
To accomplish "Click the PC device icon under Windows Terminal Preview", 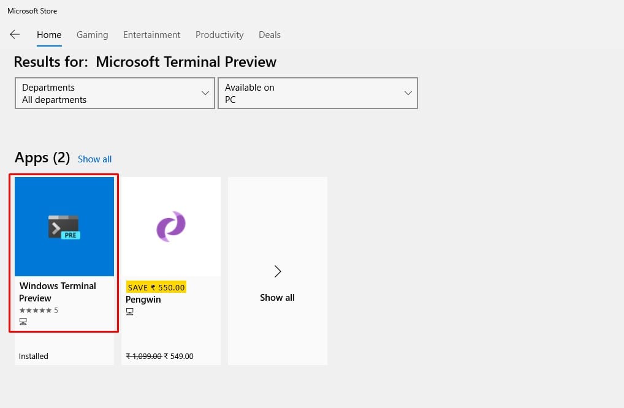I will tap(23, 321).
